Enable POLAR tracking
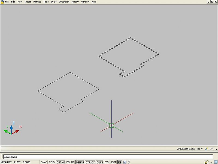 coord(70,162)
